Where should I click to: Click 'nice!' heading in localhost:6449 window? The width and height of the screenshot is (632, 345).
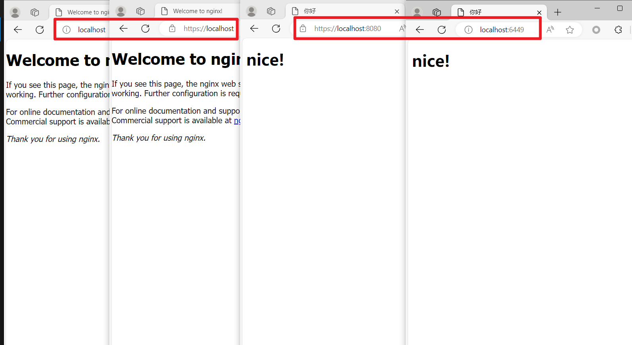tap(431, 61)
